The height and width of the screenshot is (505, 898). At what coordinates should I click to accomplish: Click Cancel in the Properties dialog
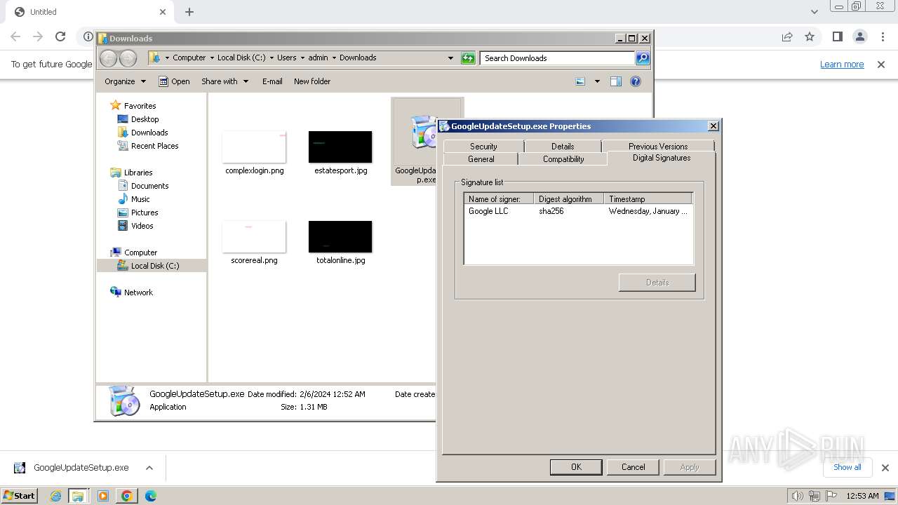click(633, 467)
